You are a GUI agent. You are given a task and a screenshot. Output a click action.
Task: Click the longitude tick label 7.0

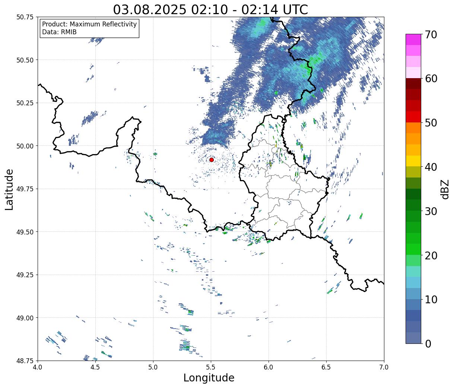coord(384,367)
